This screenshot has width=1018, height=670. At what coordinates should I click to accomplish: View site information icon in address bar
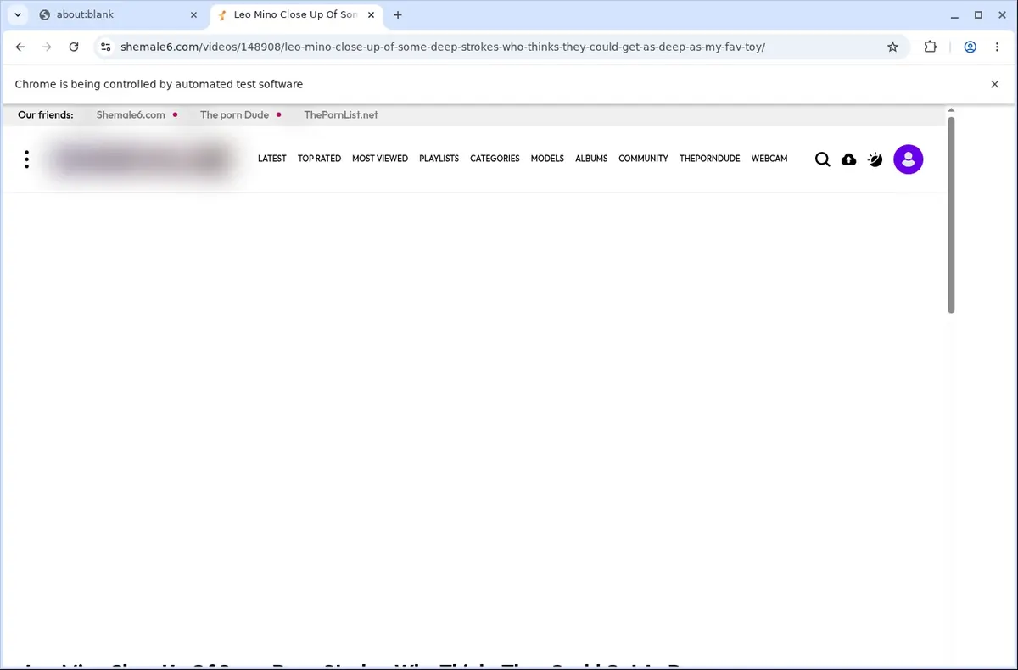[105, 47]
